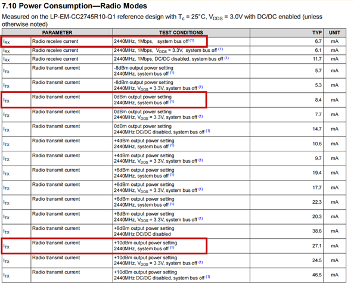Open footnote (1) link in the 11.7 mA row
This screenshot has height=286, width=354.
[226, 58]
